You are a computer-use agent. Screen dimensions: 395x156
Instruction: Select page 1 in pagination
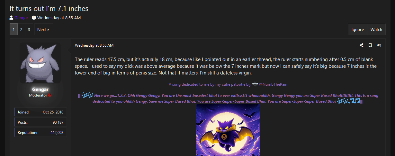pyautogui.click(x=13, y=29)
